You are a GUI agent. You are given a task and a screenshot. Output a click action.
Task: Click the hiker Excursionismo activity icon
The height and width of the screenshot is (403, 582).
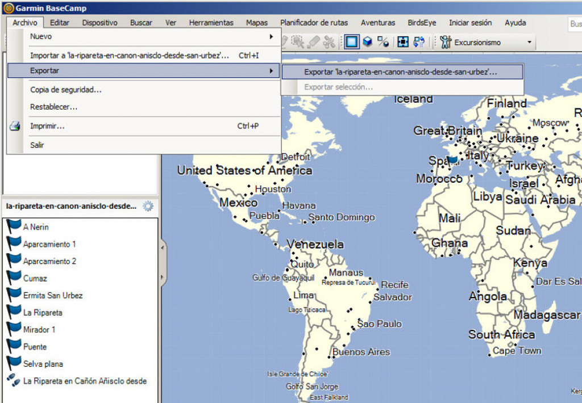click(x=446, y=42)
